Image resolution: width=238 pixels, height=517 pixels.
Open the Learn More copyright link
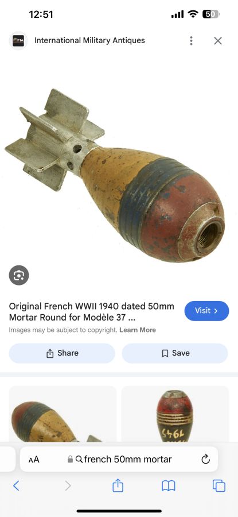pyautogui.click(x=138, y=330)
